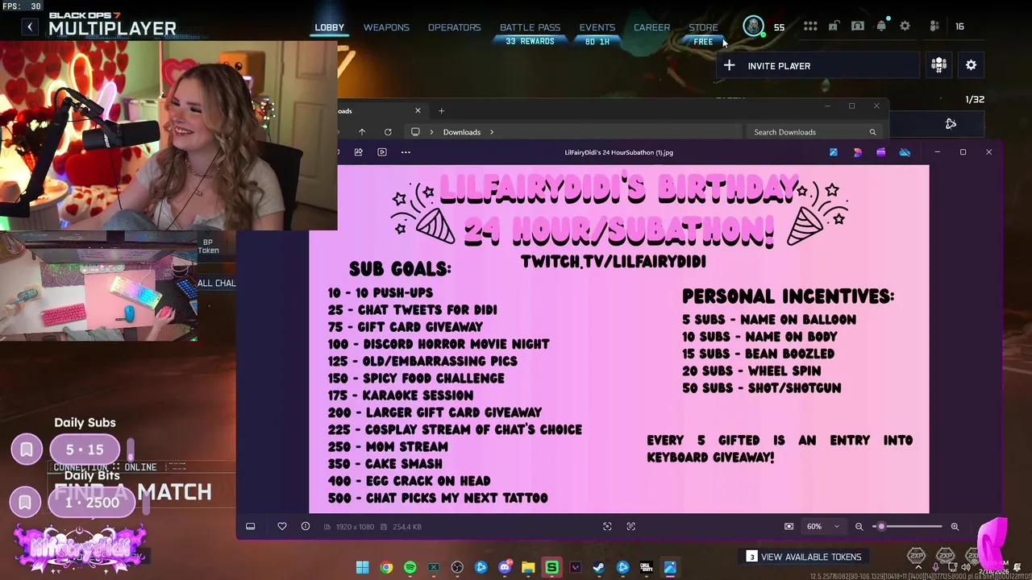Open Windows Start menu

tap(363, 567)
